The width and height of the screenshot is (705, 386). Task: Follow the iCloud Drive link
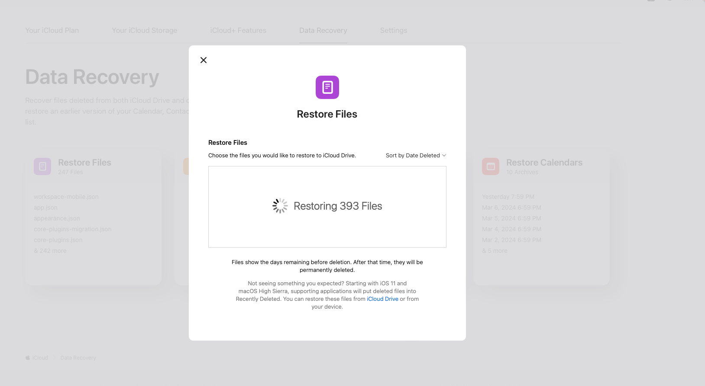pyautogui.click(x=382, y=299)
